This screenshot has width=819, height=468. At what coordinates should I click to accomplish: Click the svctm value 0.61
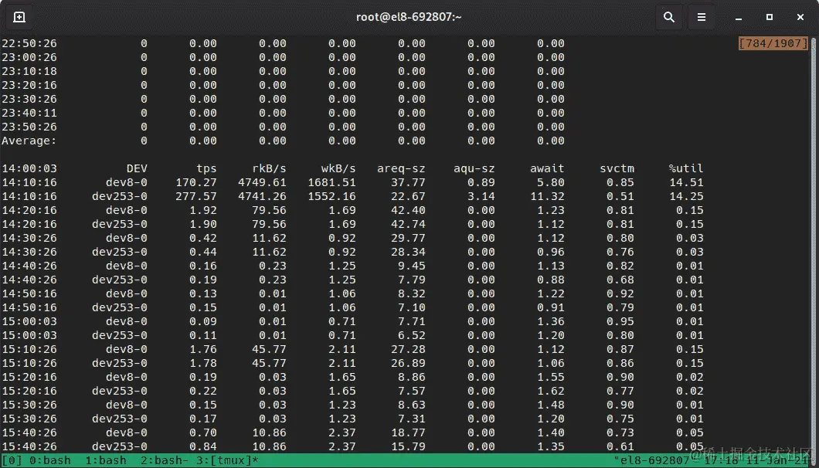coord(620,446)
